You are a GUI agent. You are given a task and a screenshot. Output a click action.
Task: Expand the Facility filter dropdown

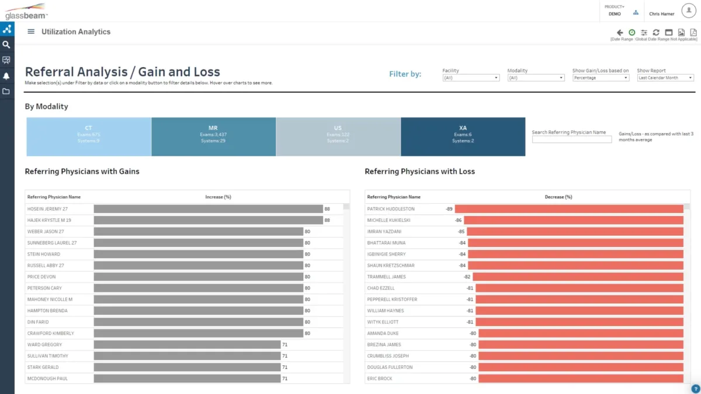[470, 78]
